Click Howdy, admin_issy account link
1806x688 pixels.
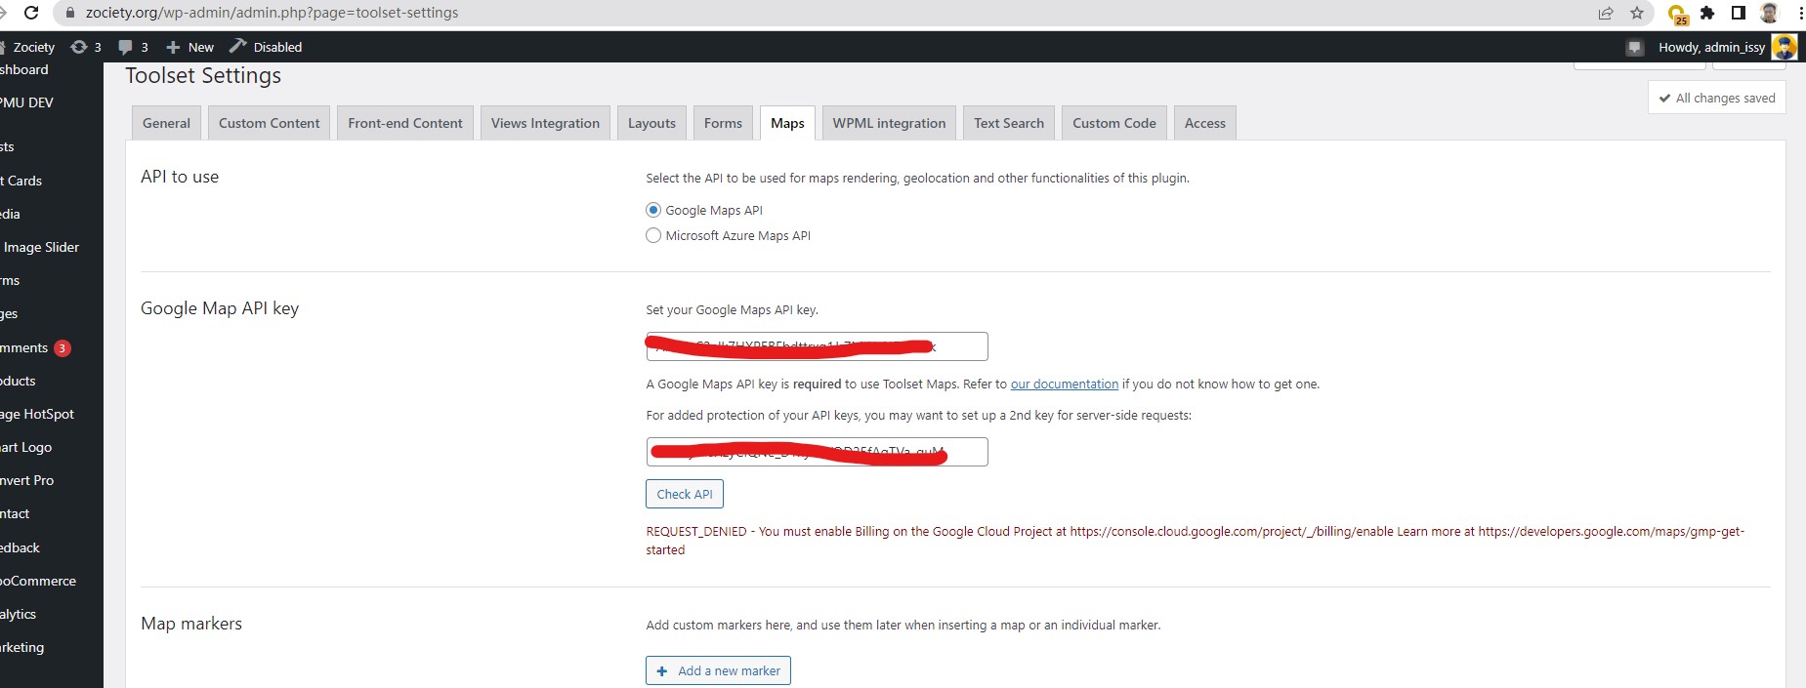click(x=1711, y=47)
